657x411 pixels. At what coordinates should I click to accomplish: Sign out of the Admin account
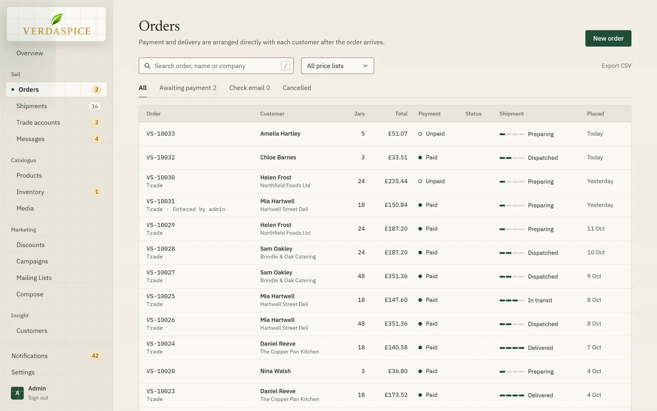38,398
